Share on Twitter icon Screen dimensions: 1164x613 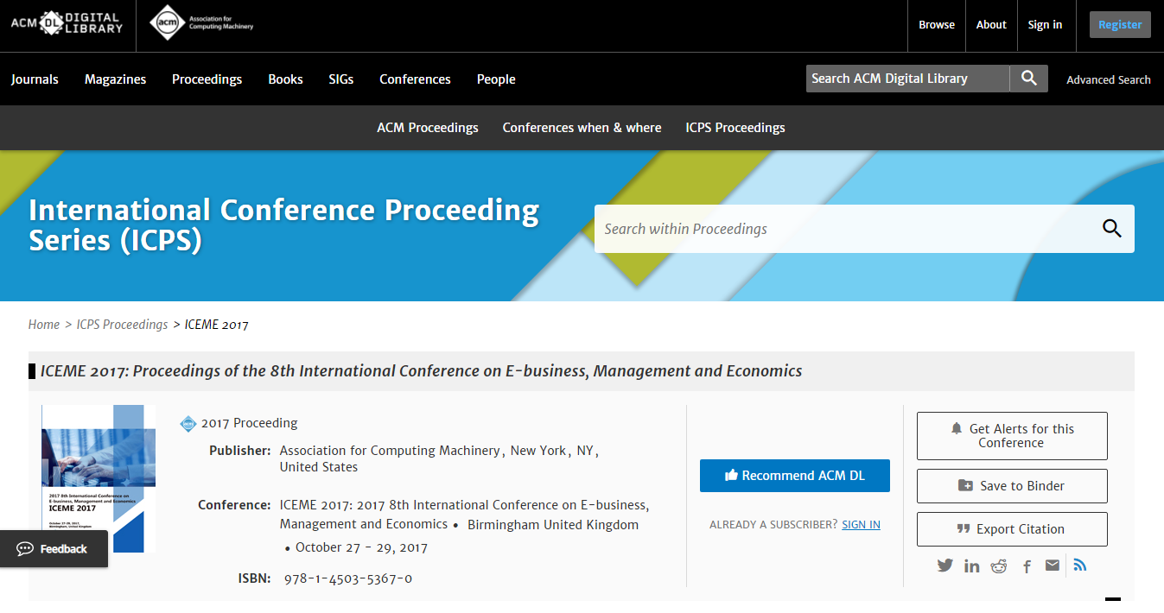[945, 566]
